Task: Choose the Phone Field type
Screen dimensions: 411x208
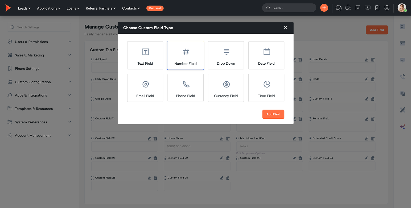Action: pyautogui.click(x=186, y=88)
